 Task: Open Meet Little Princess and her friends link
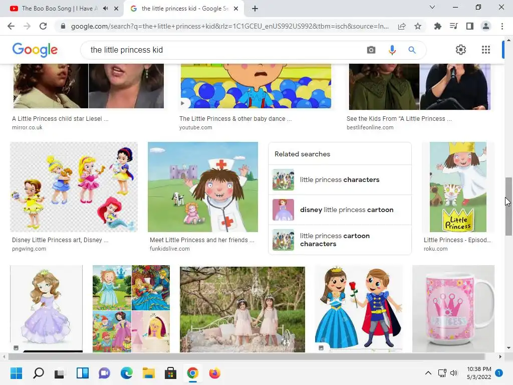click(x=202, y=240)
